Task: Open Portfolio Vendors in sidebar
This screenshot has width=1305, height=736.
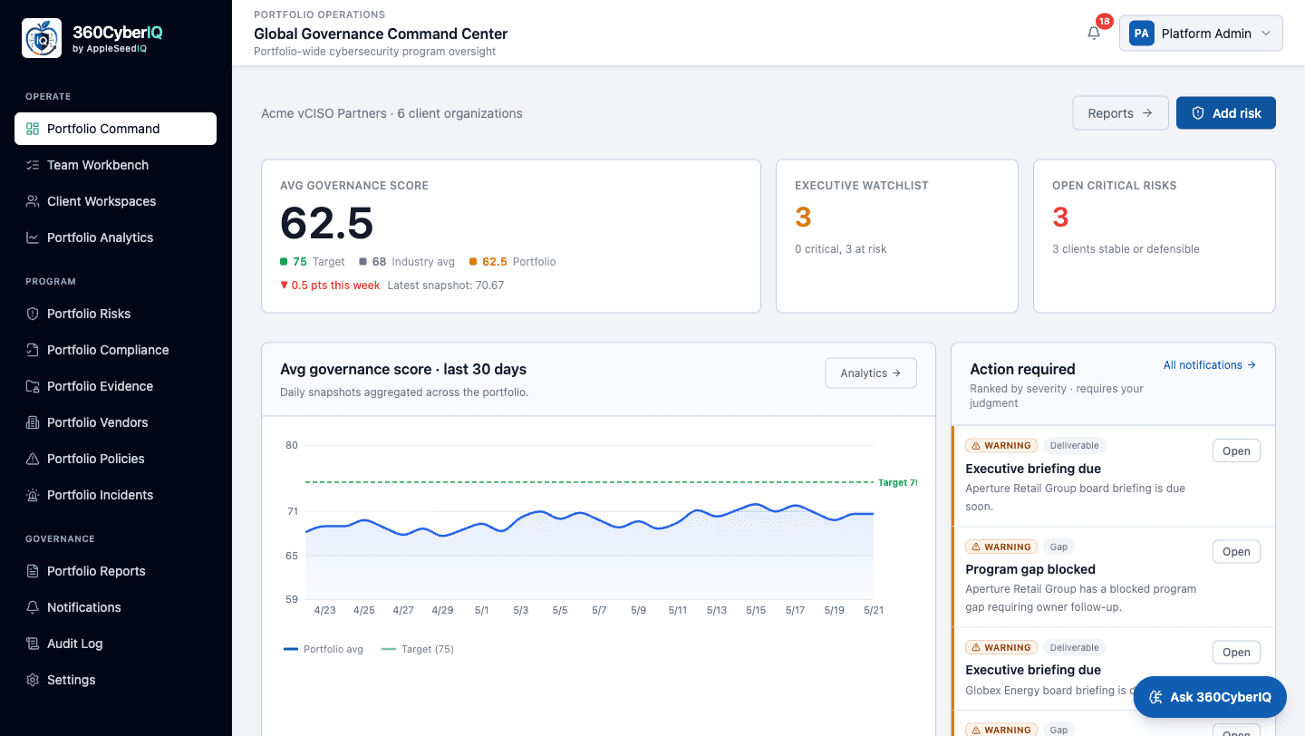Action: [115, 422]
